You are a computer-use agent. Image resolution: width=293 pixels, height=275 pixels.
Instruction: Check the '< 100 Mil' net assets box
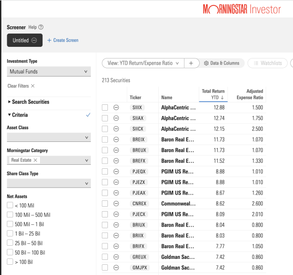10,205
